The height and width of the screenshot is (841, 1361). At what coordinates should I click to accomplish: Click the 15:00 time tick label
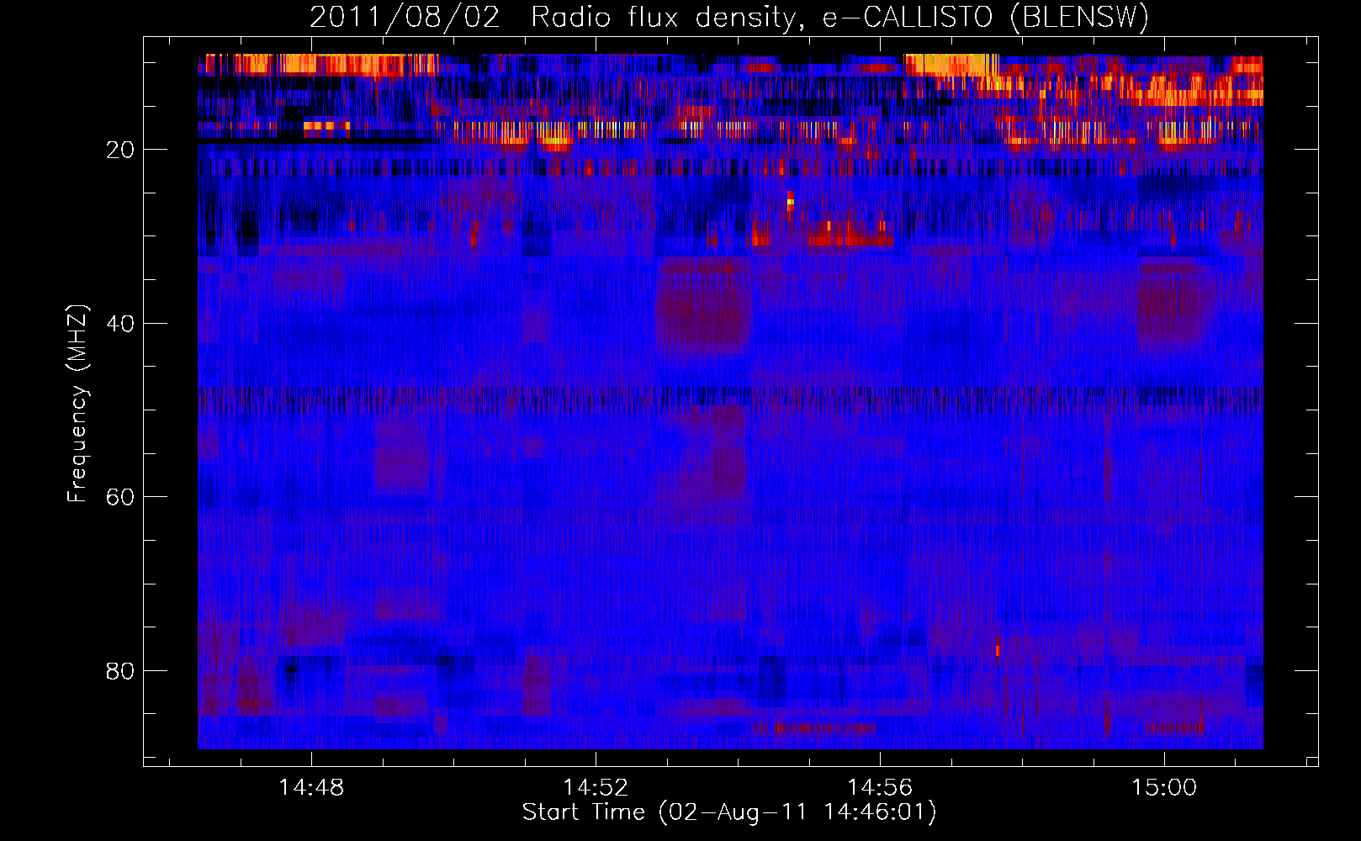point(1164,788)
